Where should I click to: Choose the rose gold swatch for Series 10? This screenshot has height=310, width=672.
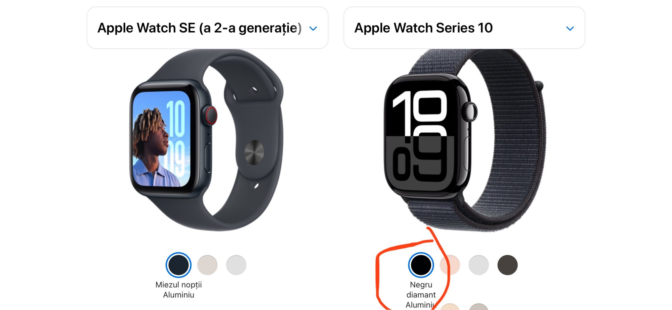click(450, 265)
